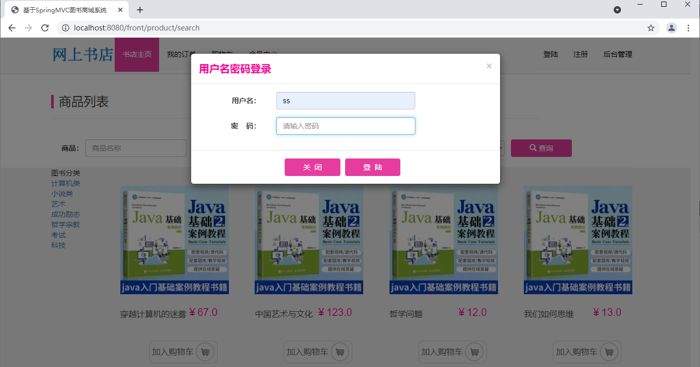Click the book title 穿越计算机的迷雾
The width and height of the screenshot is (700, 367).
[153, 314]
